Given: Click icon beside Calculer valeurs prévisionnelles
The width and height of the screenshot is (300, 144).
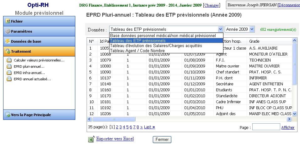Looking at the screenshot, I should [x=9, y=60].
